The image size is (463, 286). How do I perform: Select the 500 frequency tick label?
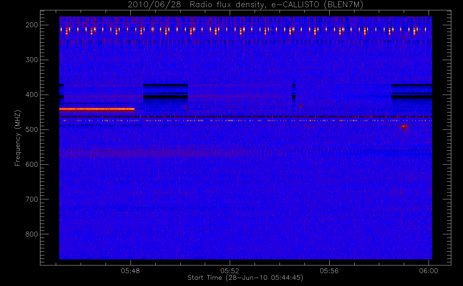click(31, 130)
